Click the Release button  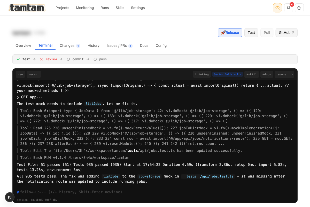(x=230, y=33)
